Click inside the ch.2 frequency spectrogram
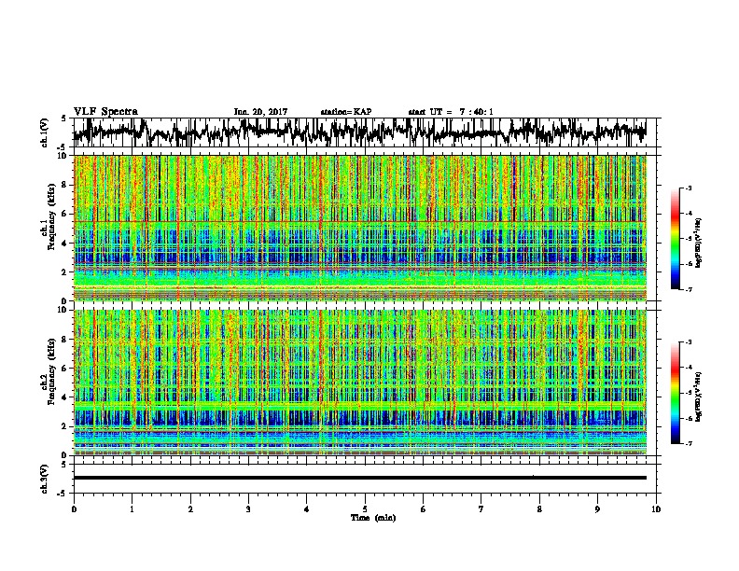 (x=359, y=383)
